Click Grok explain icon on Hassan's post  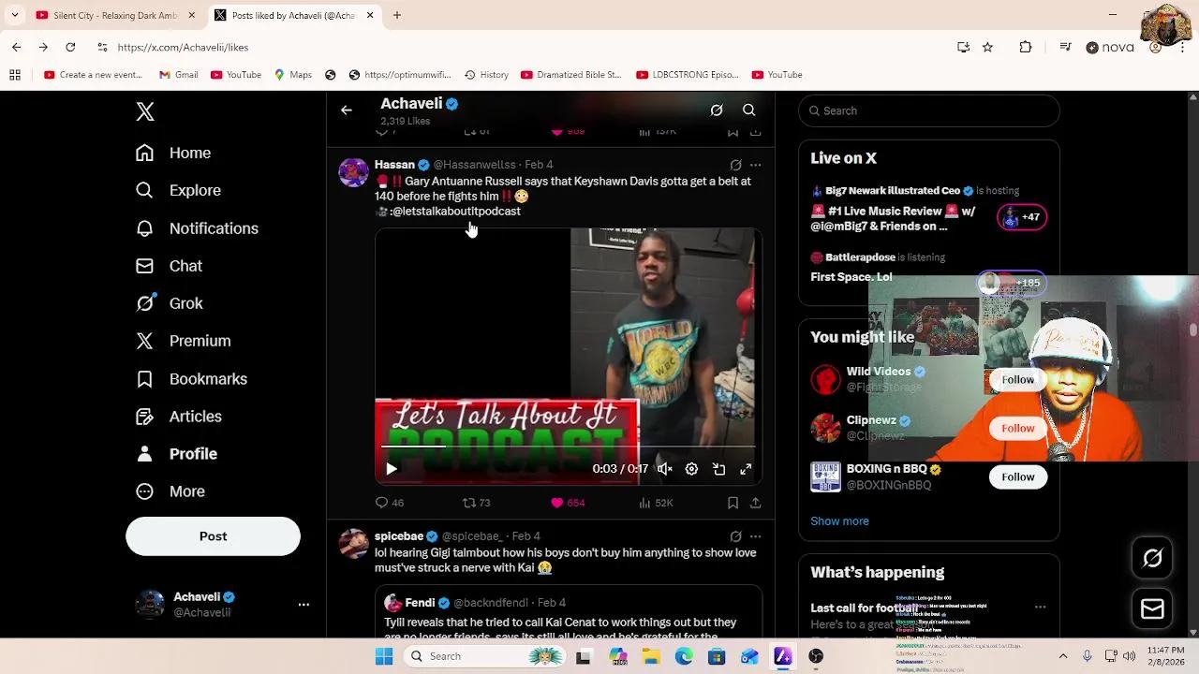(x=735, y=165)
